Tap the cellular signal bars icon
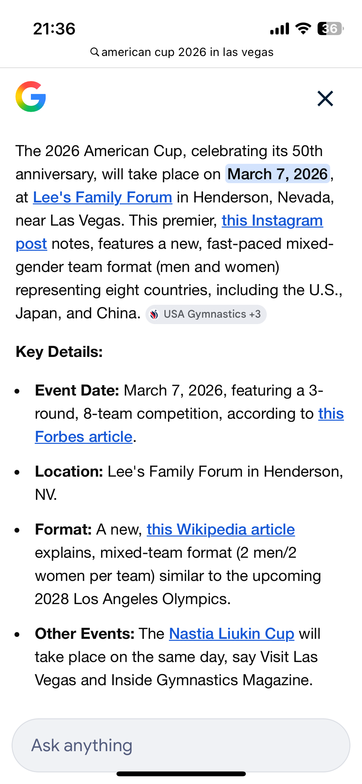The width and height of the screenshot is (362, 784). click(280, 29)
